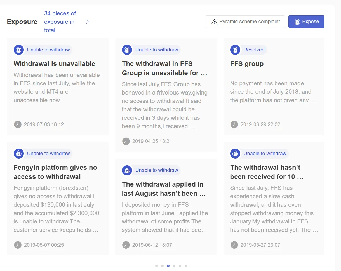The width and height of the screenshot is (341, 271).
Task: Click the timestamp 2019-05-07 00:25
Action: tap(44, 245)
